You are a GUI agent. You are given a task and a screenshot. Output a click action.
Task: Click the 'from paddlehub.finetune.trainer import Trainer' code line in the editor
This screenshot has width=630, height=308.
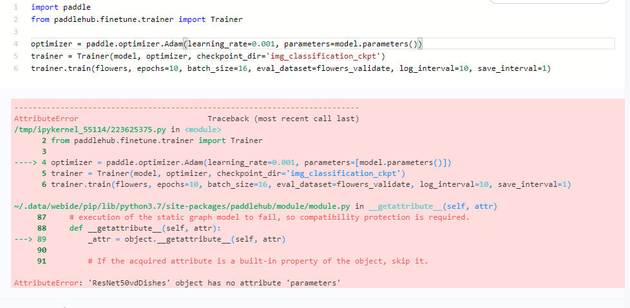tap(137, 19)
